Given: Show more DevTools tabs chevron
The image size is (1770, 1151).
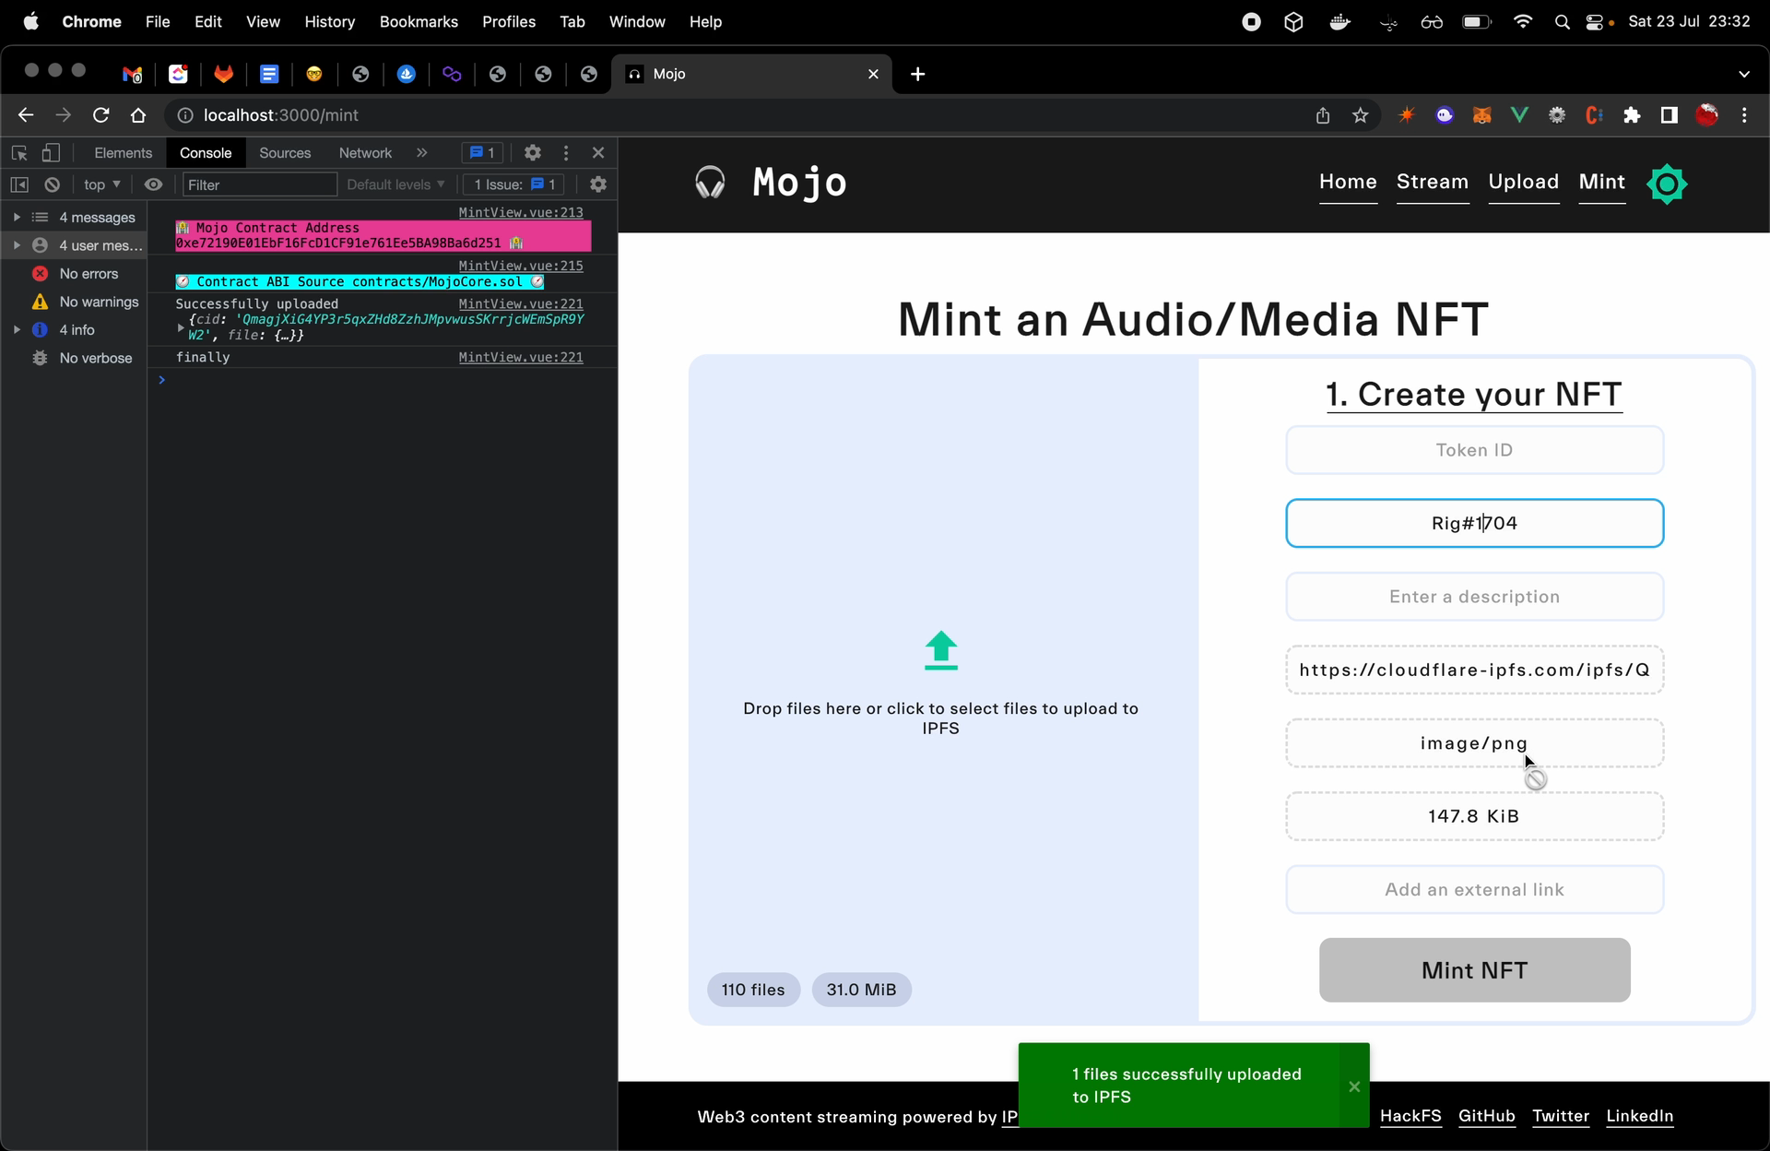Looking at the screenshot, I should click(421, 153).
